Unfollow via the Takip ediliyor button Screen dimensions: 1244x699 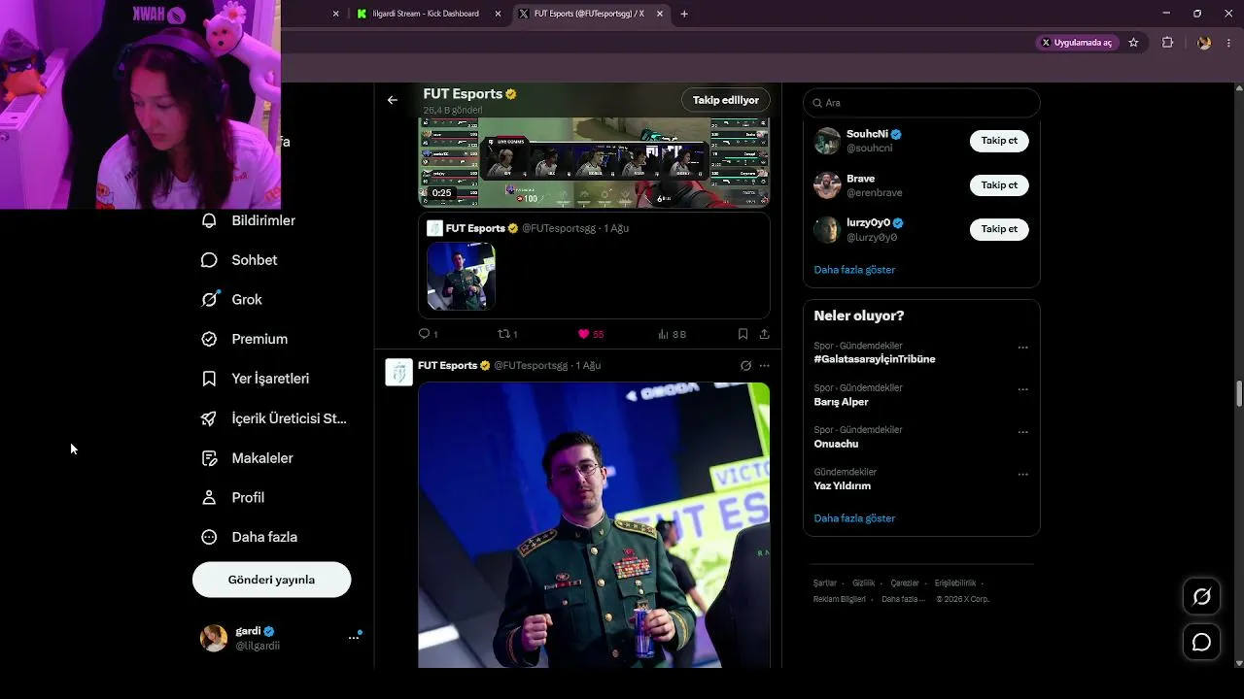[726, 100]
